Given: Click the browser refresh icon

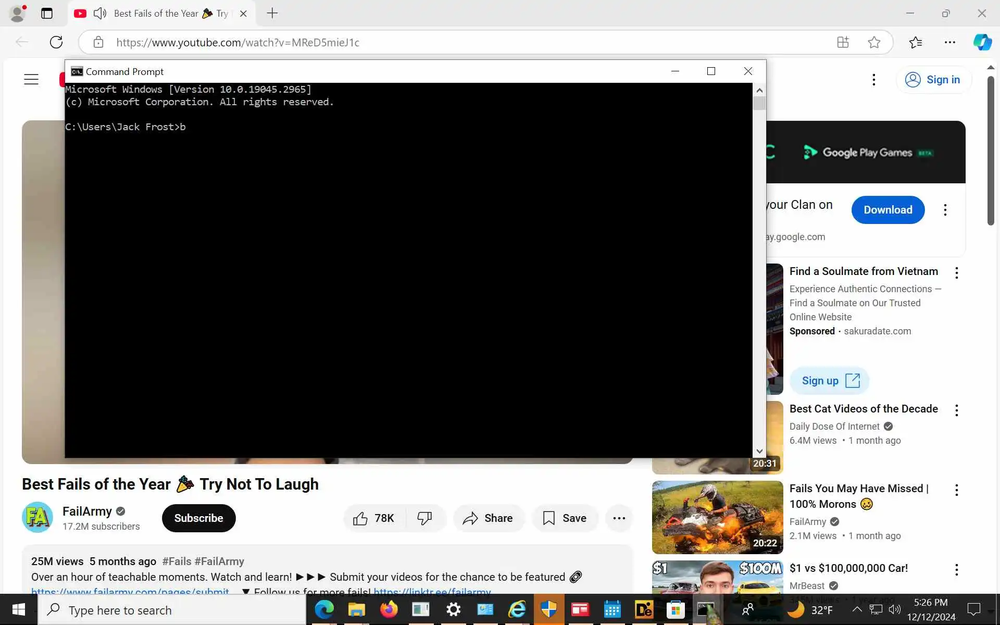Looking at the screenshot, I should coord(56,42).
